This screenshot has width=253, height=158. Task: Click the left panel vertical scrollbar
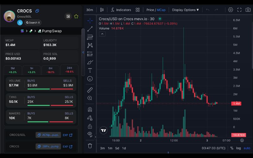83,52
